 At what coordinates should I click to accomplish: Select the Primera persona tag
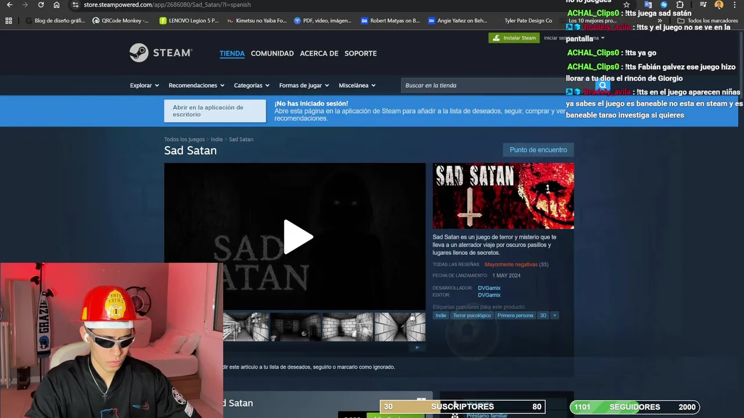(515, 315)
